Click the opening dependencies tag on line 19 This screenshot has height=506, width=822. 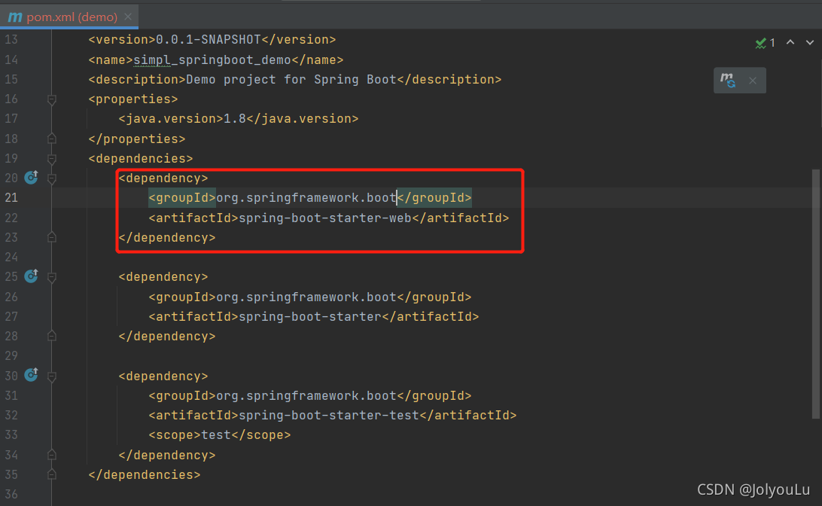(141, 158)
